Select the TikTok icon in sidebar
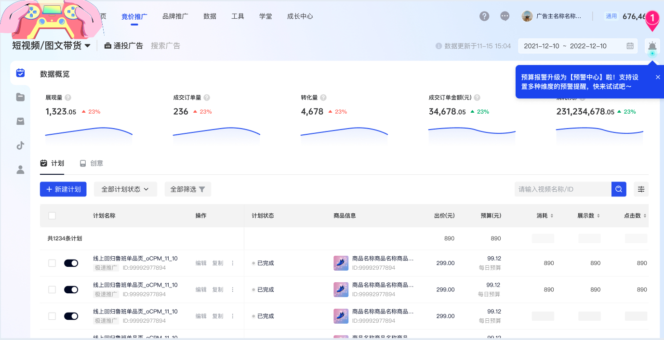The image size is (664, 340). pos(20,145)
